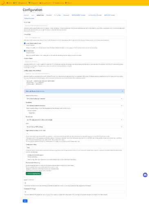The image size is (149, 205).
Task: Expand the Theme dropdown in navbar
Action: 69,3
